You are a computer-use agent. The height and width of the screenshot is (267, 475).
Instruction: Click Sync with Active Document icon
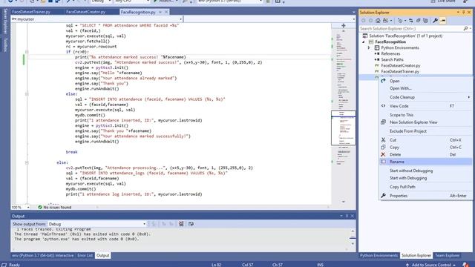coord(410,21)
